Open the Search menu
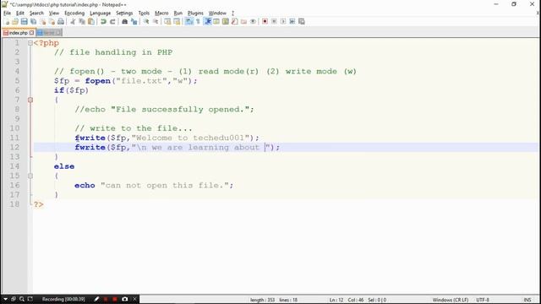 tap(36, 14)
